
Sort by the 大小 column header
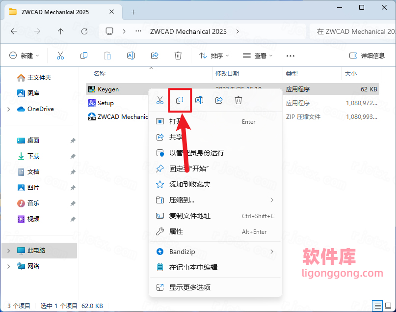click(x=351, y=74)
